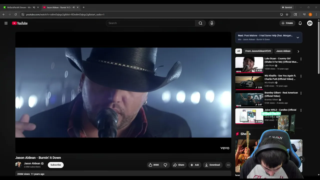This screenshot has height=180, width=320.
Task: Show next Shorts with the arrow
Action: [x=301, y=159]
